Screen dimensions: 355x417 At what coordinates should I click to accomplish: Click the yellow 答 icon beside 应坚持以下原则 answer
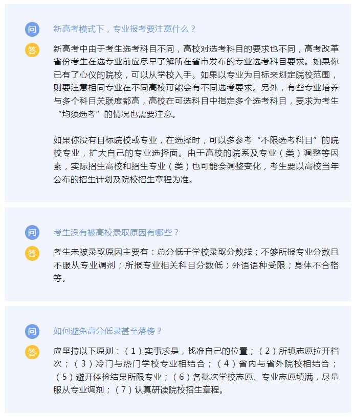[32, 352]
